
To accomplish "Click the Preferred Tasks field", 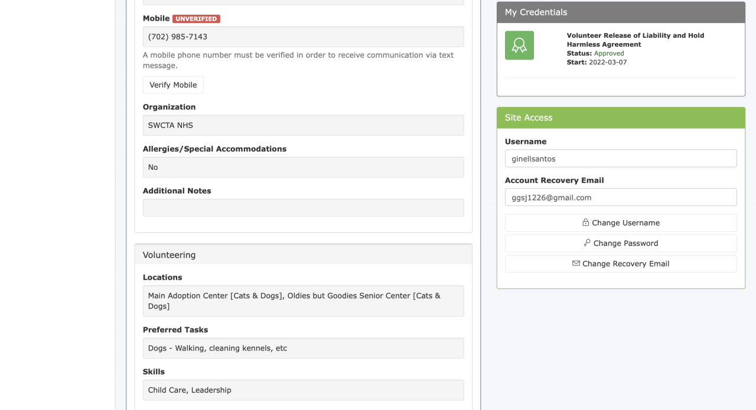I will pos(303,348).
